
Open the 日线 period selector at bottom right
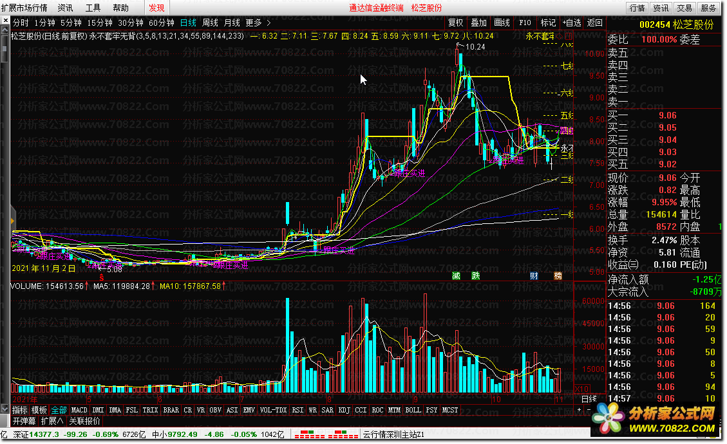(x=589, y=399)
